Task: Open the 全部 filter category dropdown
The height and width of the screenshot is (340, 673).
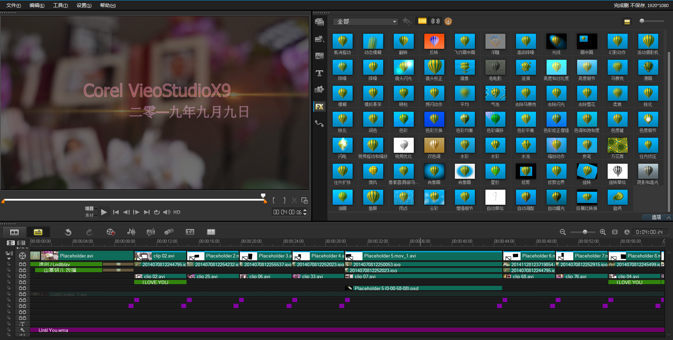Action: [x=366, y=22]
